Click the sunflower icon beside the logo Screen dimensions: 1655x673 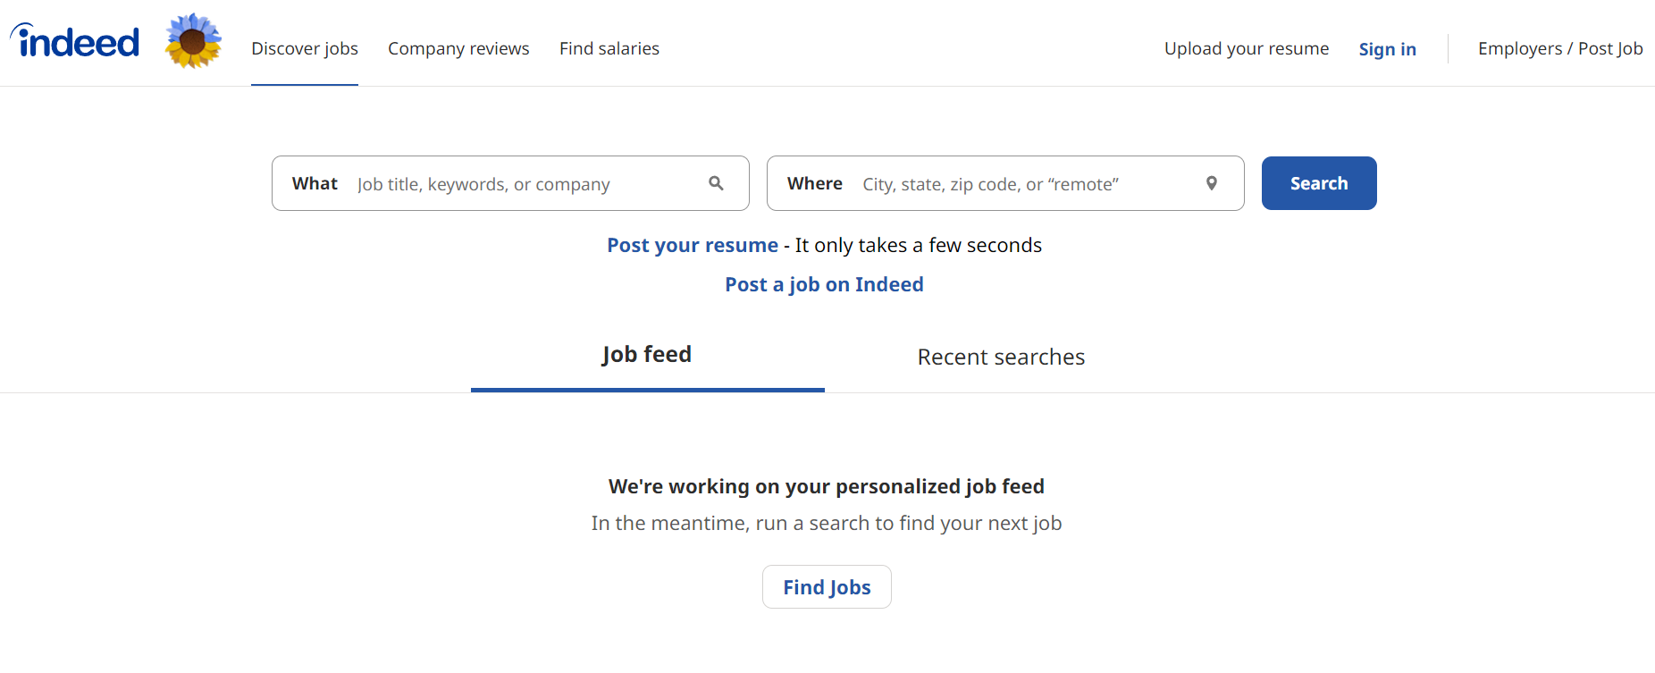193,41
